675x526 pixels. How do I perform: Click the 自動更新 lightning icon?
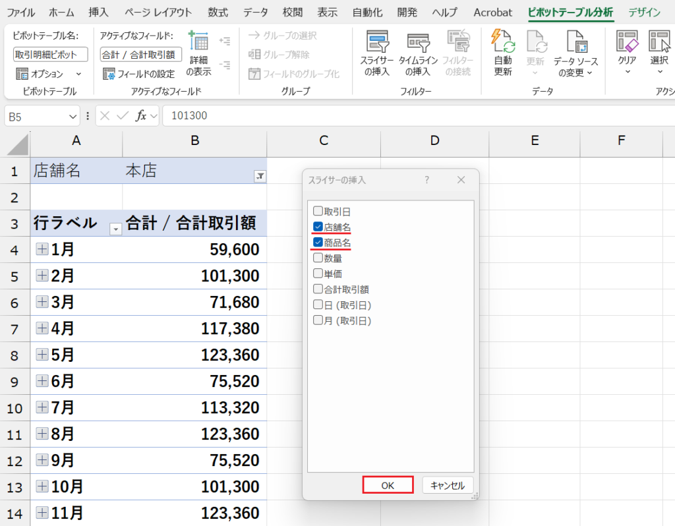point(503,42)
